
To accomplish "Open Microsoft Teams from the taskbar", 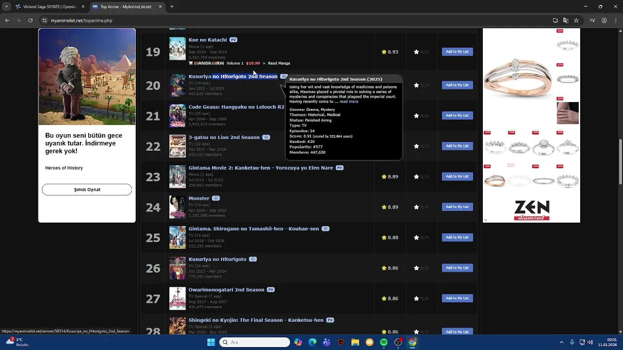I will (327, 342).
